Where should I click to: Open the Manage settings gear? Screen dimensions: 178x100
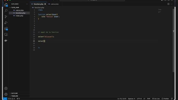tap(6, 94)
